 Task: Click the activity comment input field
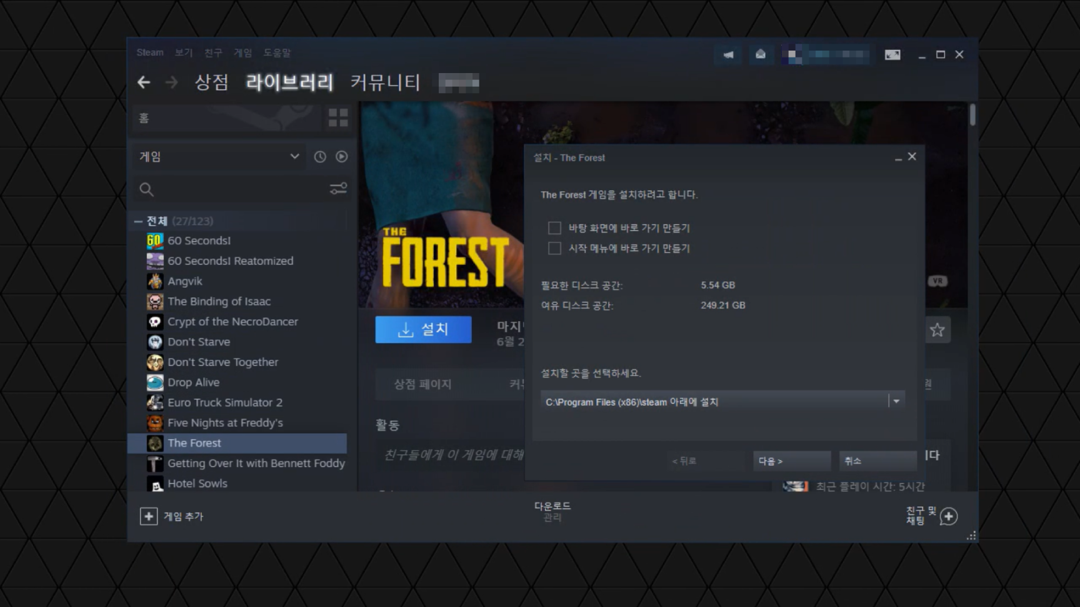tap(453, 455)
